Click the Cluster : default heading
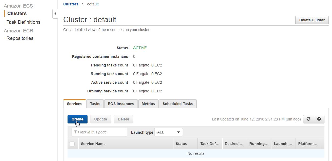This screenshot has width=332, height=161. [x=90, y=19]
